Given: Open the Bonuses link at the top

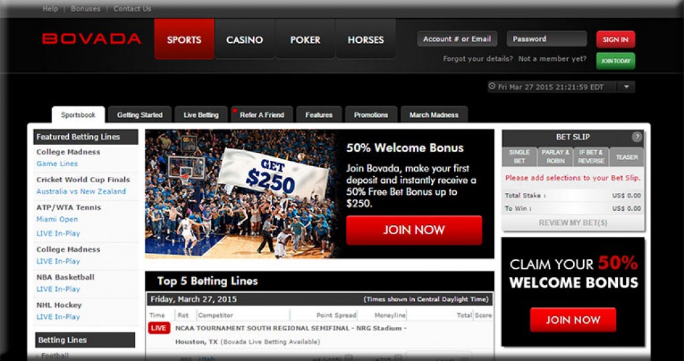Looking at the screenshot, I should [x=85, y=9].
